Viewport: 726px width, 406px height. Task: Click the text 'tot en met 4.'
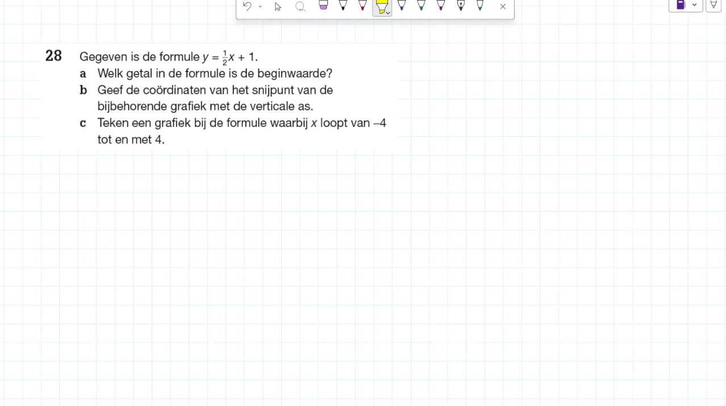pyautogui.click(x=131, y=139)
